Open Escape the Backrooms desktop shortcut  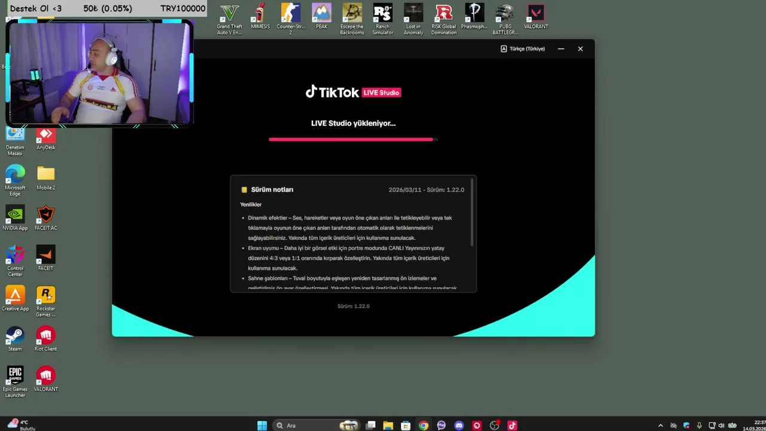[352, 20]
